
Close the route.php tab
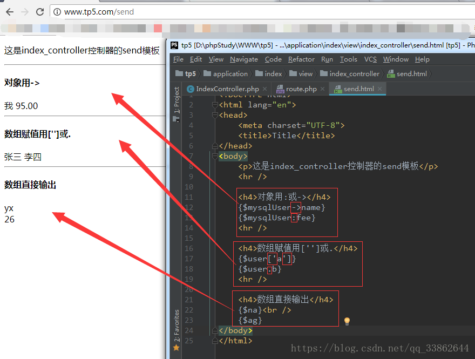click(322, 89)
